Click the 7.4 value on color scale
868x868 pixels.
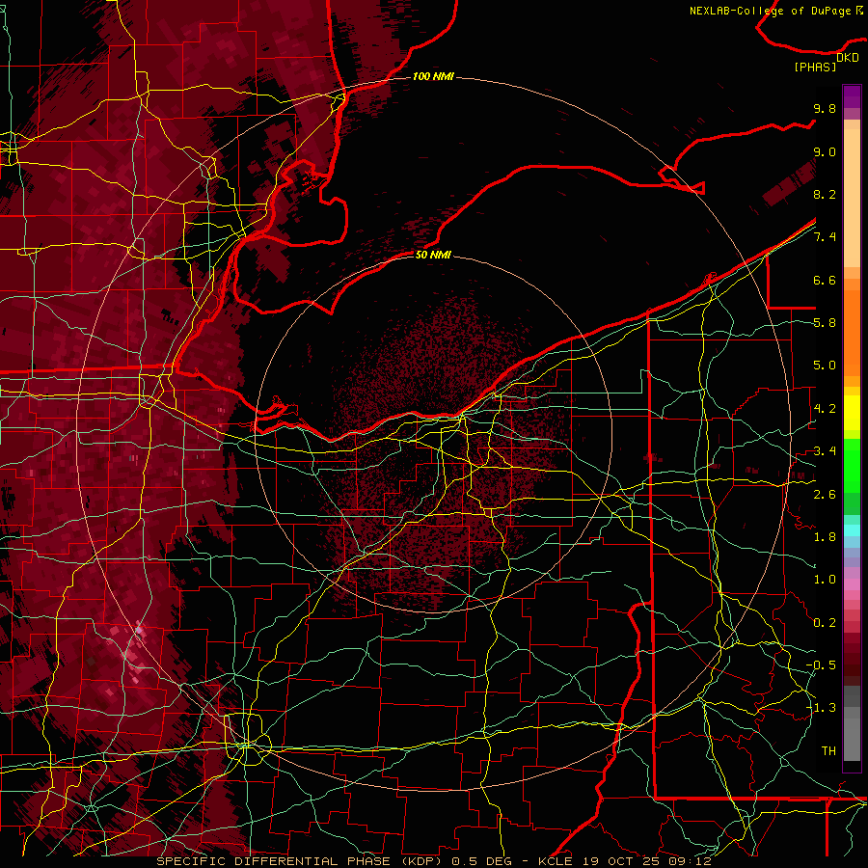coord(825,237)
